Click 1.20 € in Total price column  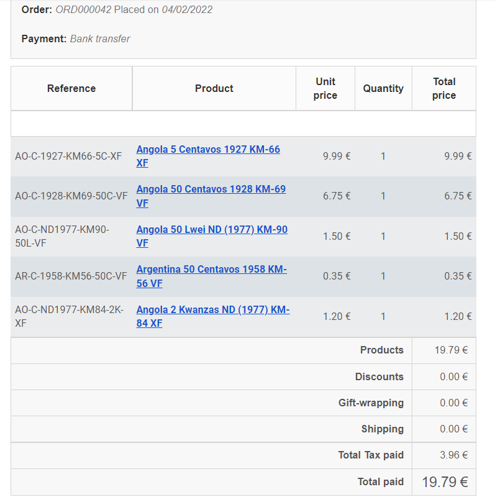click(x=458, y=316)
